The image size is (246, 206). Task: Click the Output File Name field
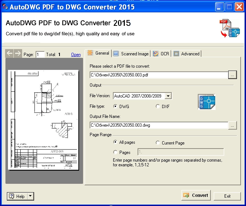point(159,125)
